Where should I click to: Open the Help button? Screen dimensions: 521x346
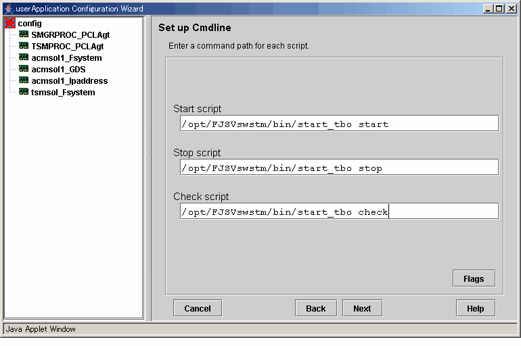(x=476, y=309)
